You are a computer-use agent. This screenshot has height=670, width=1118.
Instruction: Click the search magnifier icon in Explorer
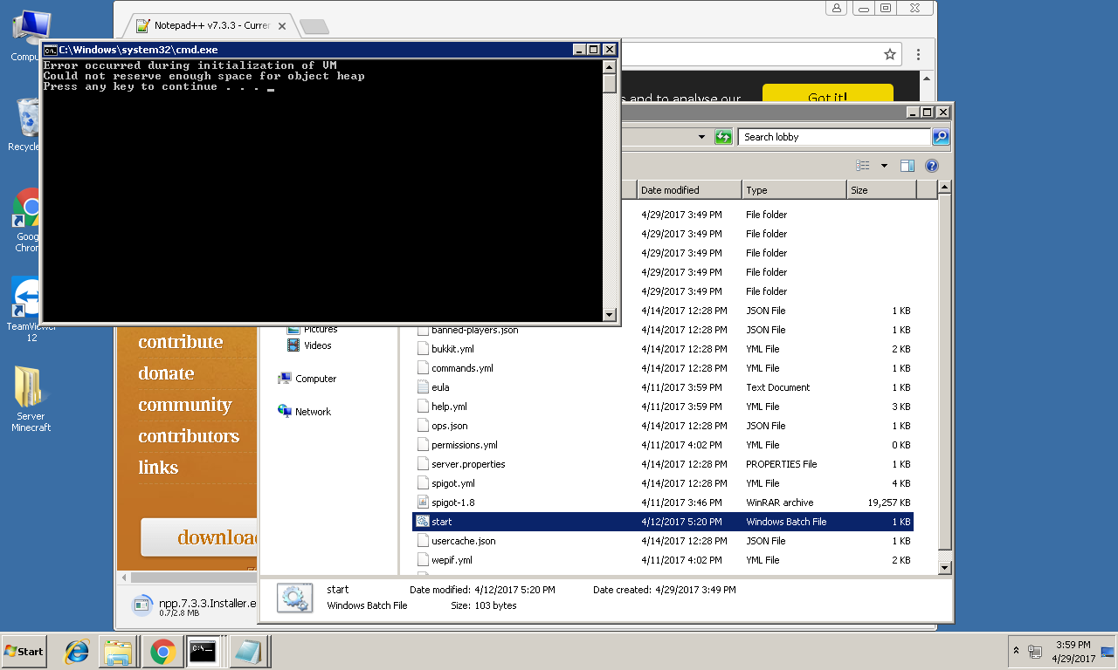941,137
